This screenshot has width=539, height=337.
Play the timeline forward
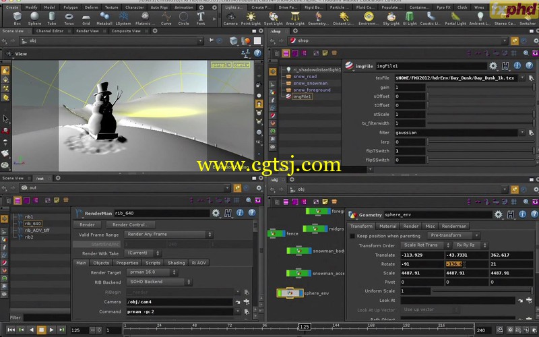52,330
